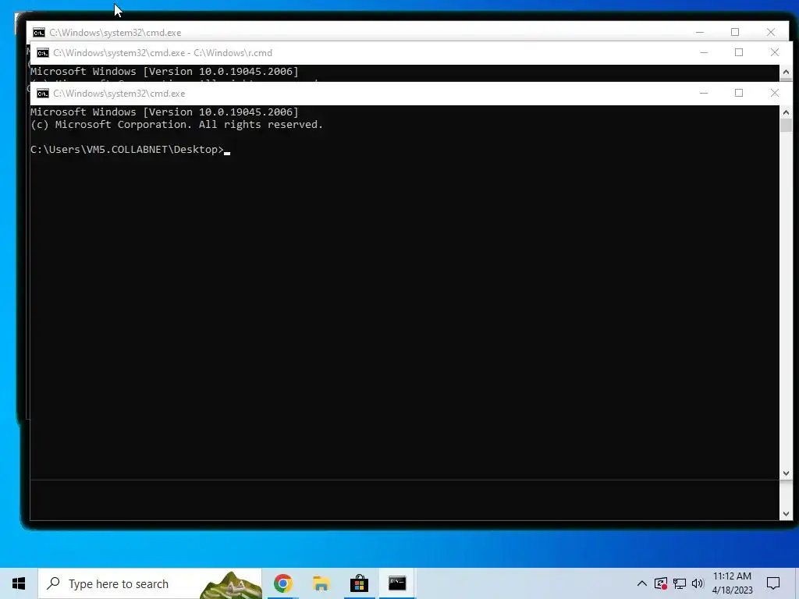Open the volume speaker tray icon
This screenshot has height=599, width=799.
pos(698,583)
